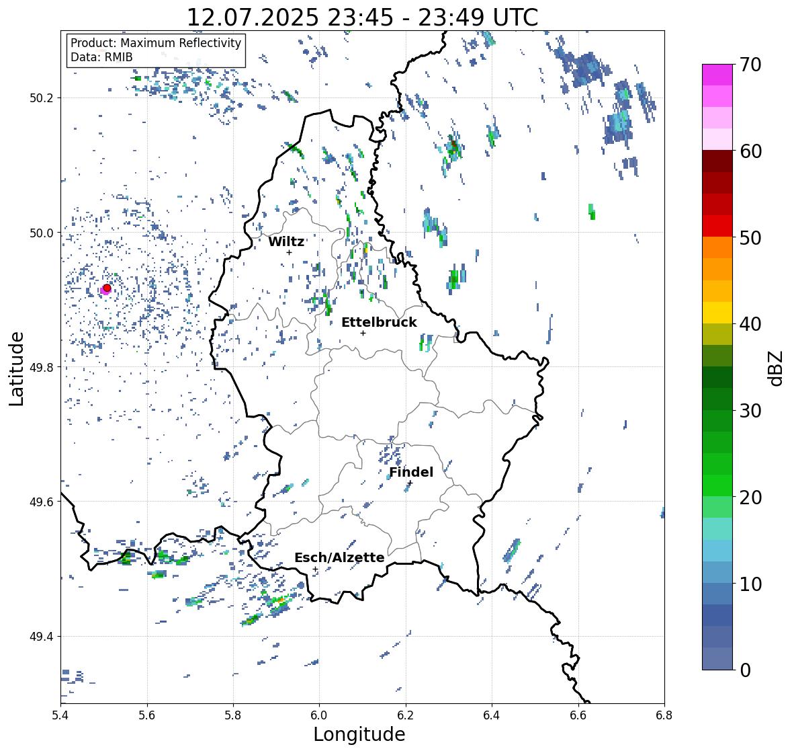Click the Longitude axis label

pyautogui.click(x=359, y=734)
